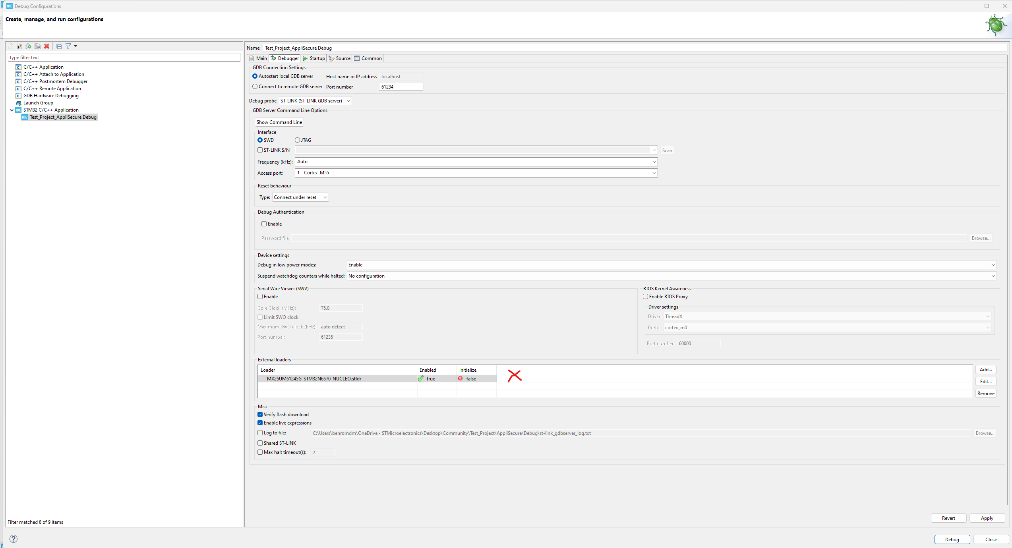The width and height of the screenshot is (1012, 548).
Task: Click the New launch configuration icon
Action: point(10,46)
